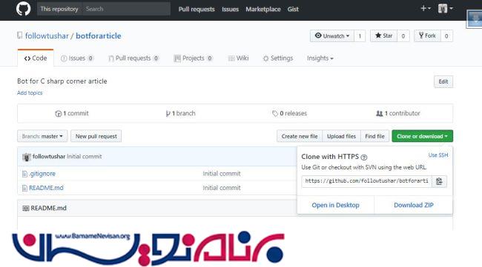Switch to Use SSH cloning
This screenshot has height=267, width=482.
[x=438, y=155]
